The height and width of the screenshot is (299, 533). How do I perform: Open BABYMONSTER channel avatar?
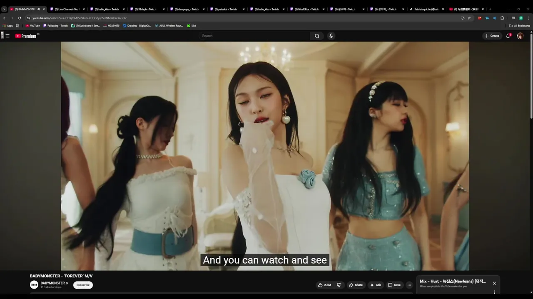(34, 284)
